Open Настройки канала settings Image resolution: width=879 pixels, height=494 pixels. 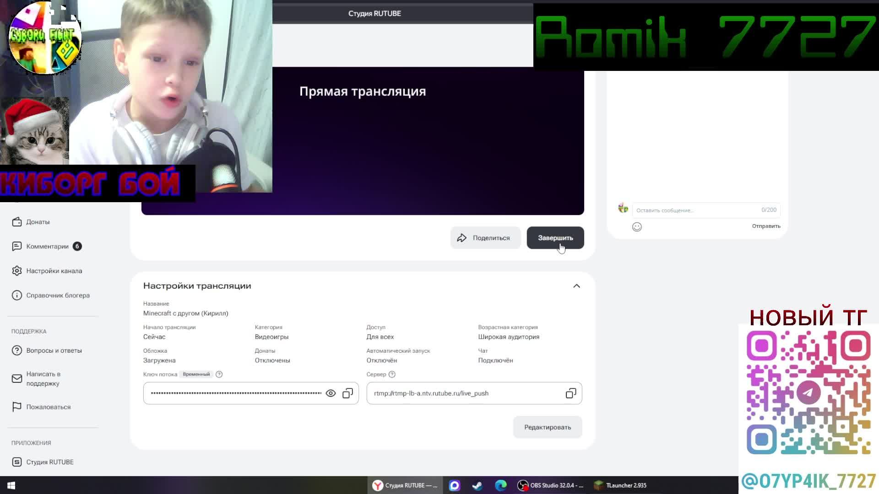pyautogui.click(x=54, y=271)
